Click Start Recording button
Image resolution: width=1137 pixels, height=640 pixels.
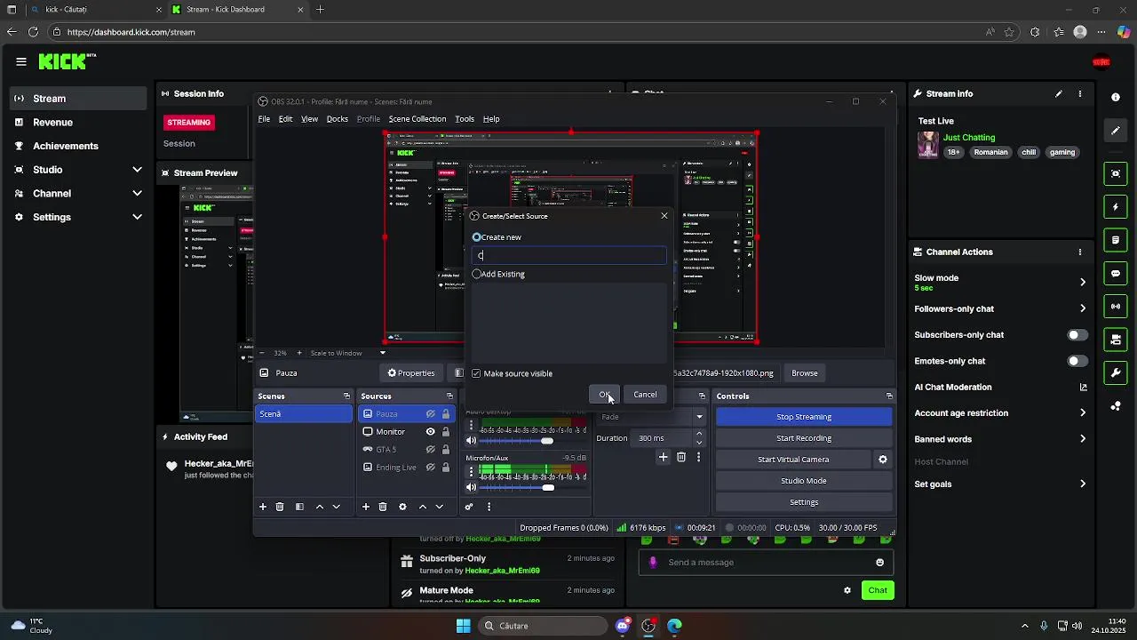pyautogui.click(x=804, y=438)
